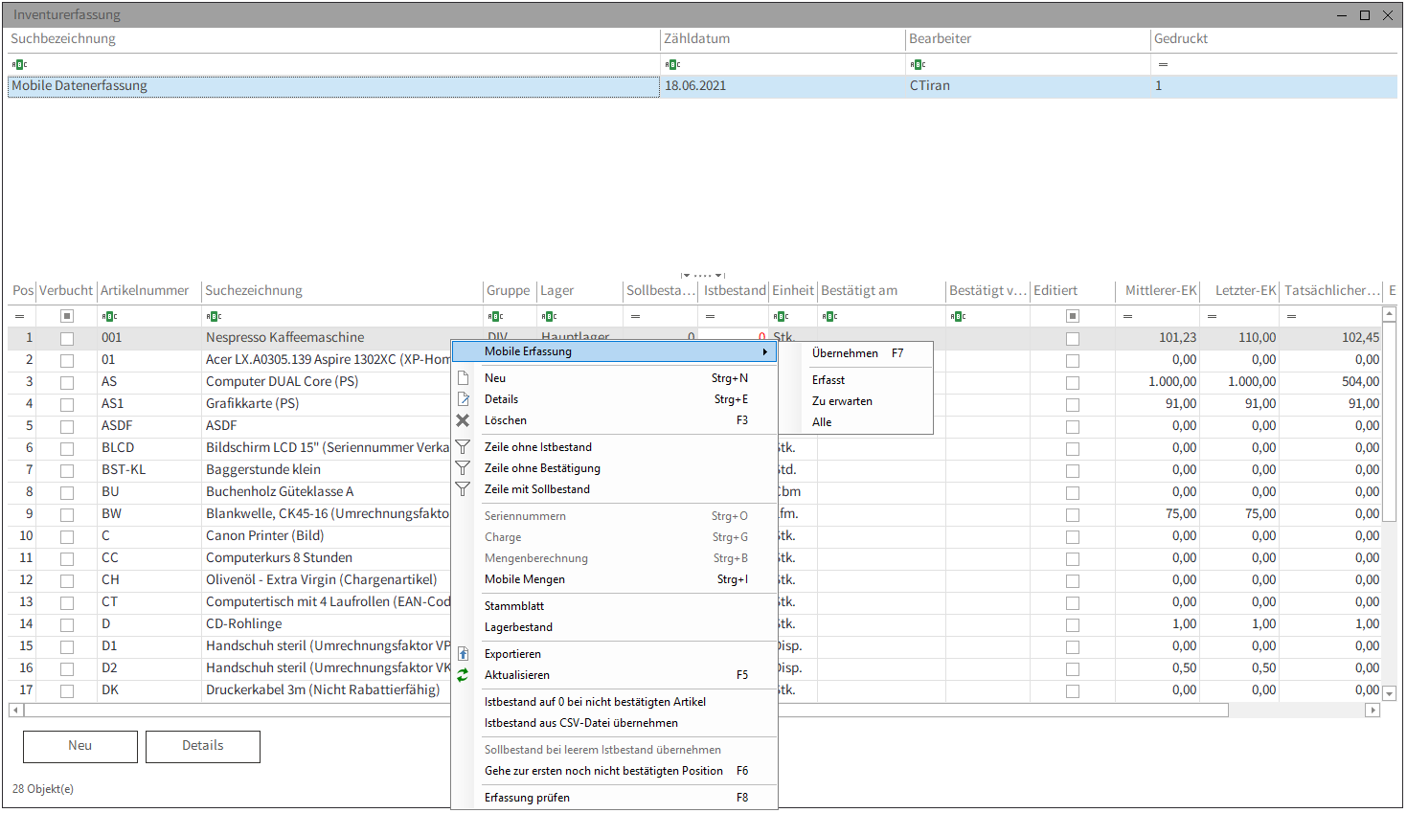Click filter icon under Artikelnummer column

(x=109, y=316)
